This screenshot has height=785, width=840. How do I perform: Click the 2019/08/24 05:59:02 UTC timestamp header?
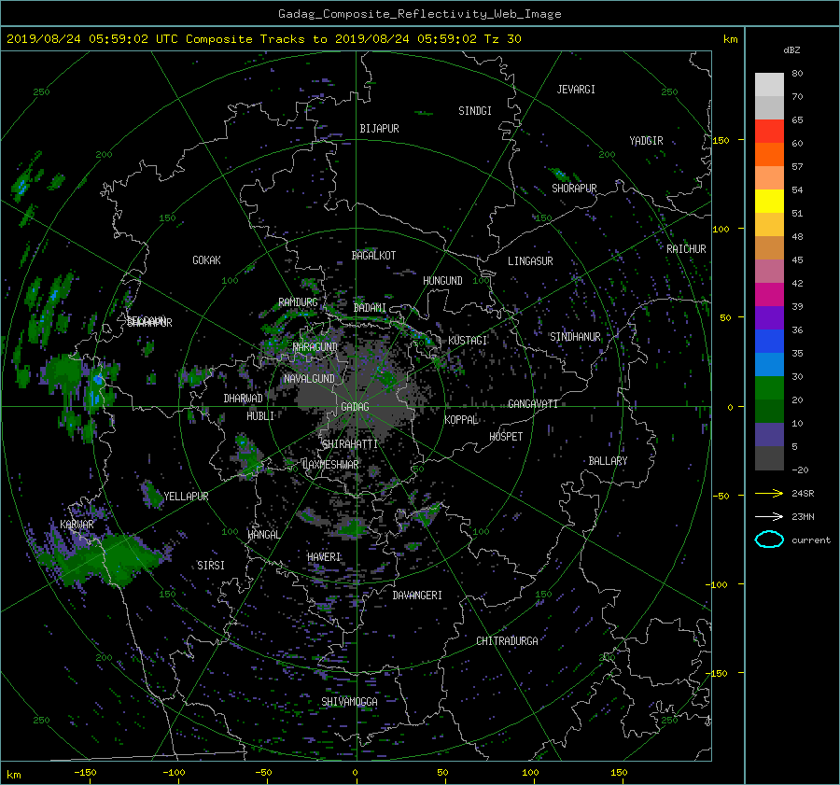91,39
